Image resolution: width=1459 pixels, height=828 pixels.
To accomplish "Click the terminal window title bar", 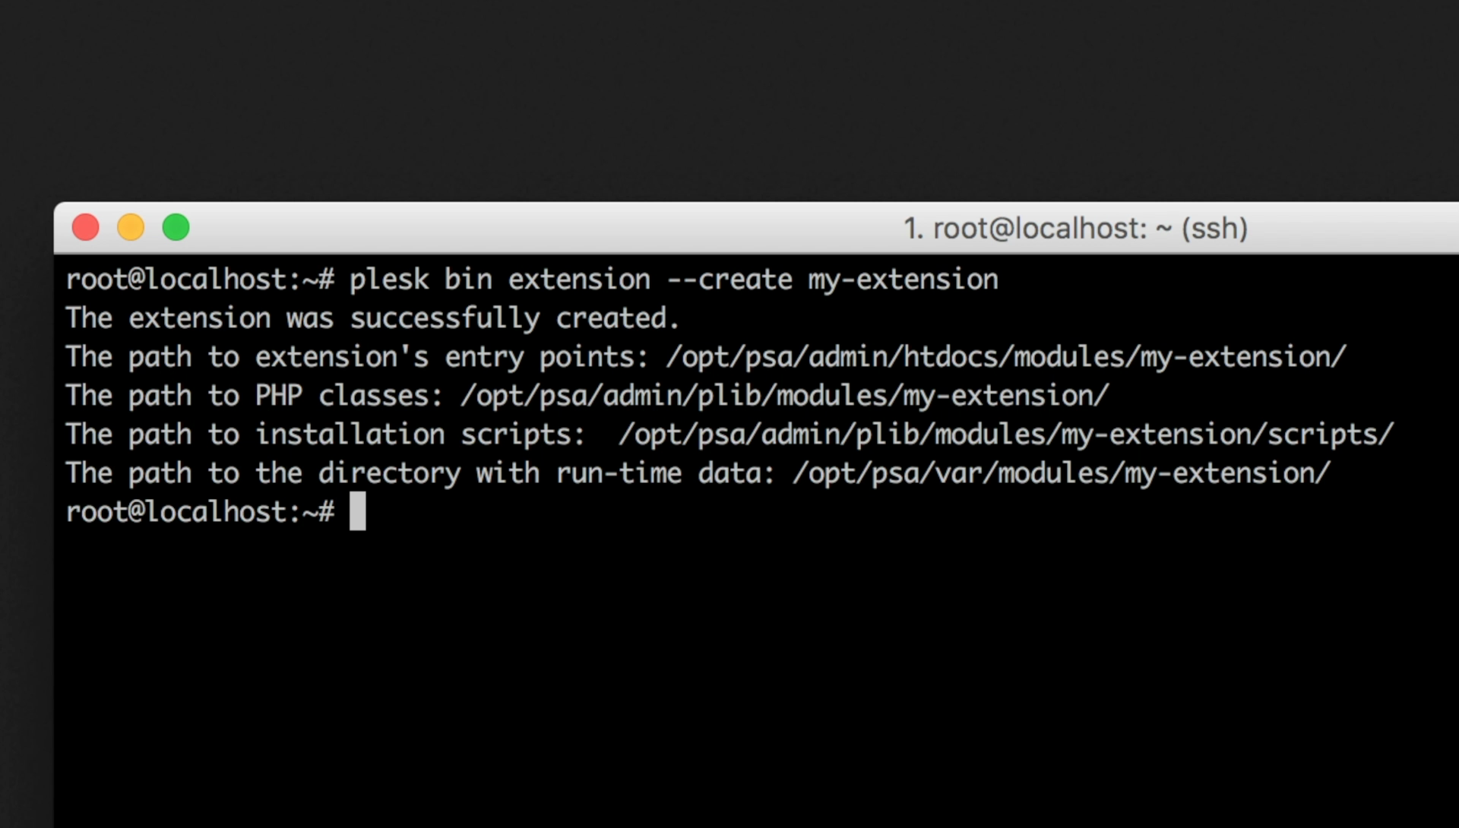I will (x=608, y=227).
